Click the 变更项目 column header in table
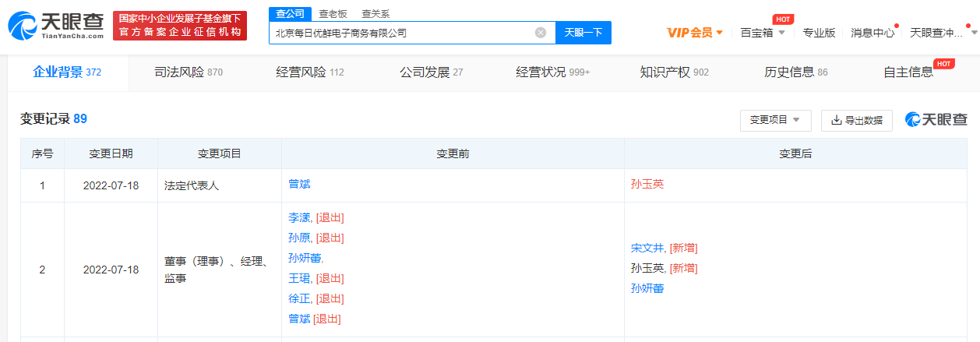980x342 pixels. point(220,154)
